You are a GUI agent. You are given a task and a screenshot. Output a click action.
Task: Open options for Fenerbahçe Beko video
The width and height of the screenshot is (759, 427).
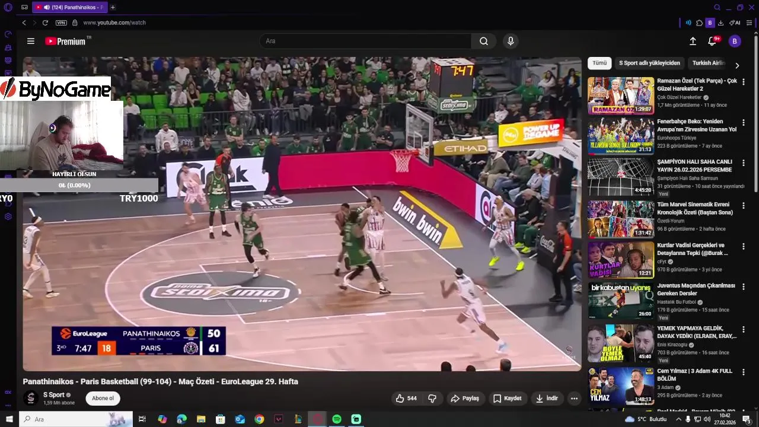tap(743, 122)
